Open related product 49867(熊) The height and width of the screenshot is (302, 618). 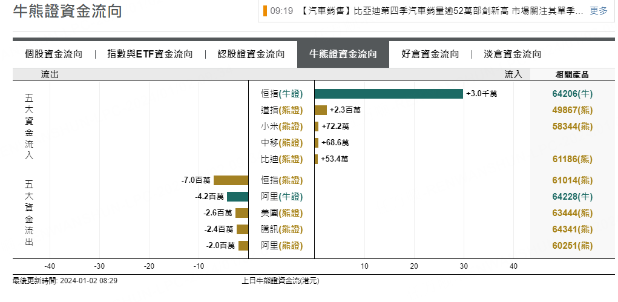[x=572, y=110]
